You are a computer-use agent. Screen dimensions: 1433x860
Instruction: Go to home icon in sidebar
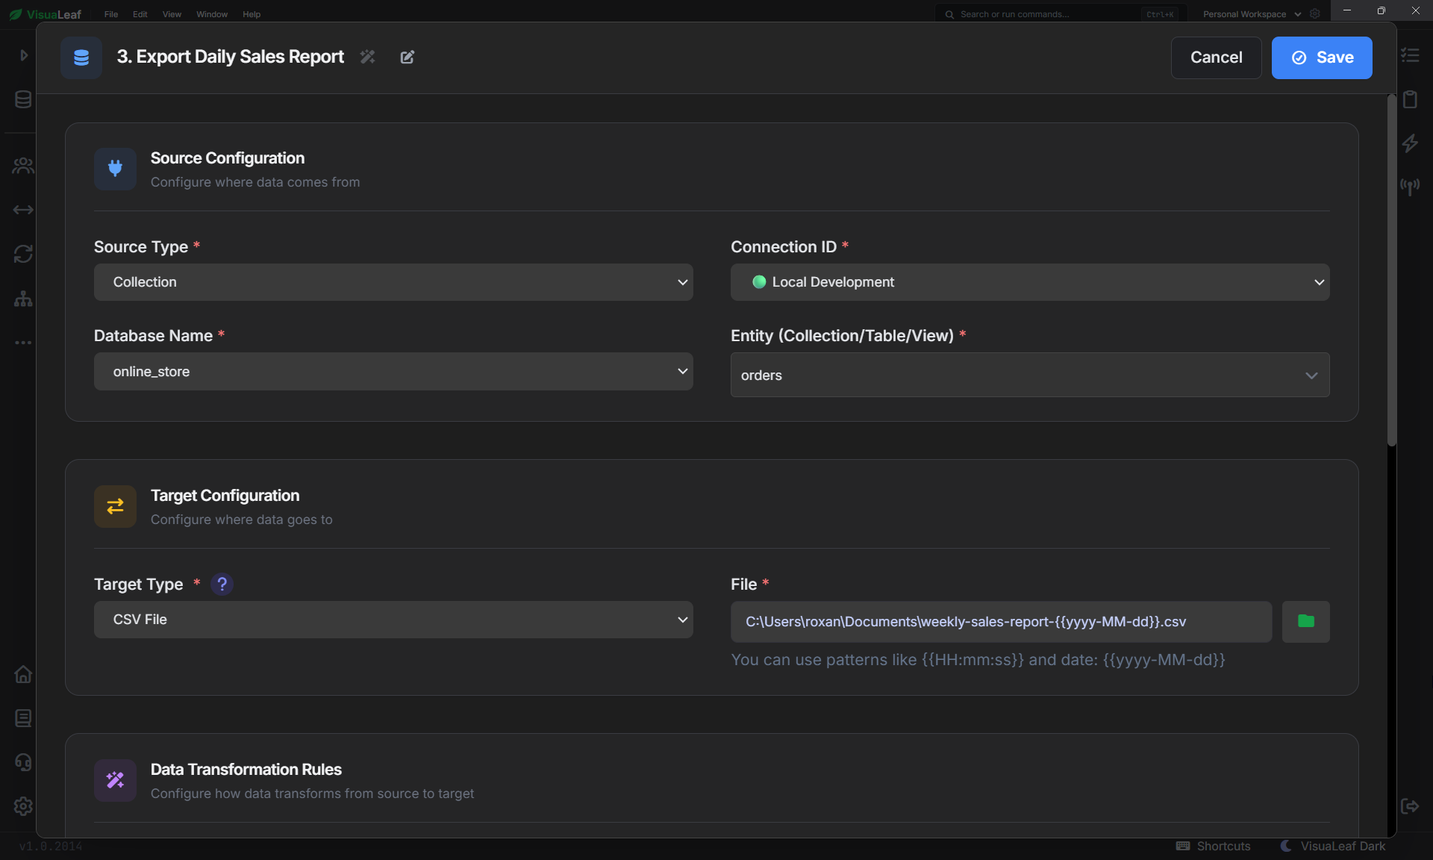(x=23, y=674)
